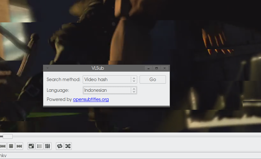Stop playback with the stop button
This screenshot has width=261, height=159.
tap(11, 146)
